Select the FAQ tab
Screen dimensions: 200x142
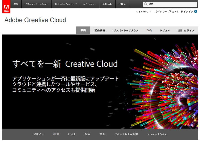[x=149, y=30]
